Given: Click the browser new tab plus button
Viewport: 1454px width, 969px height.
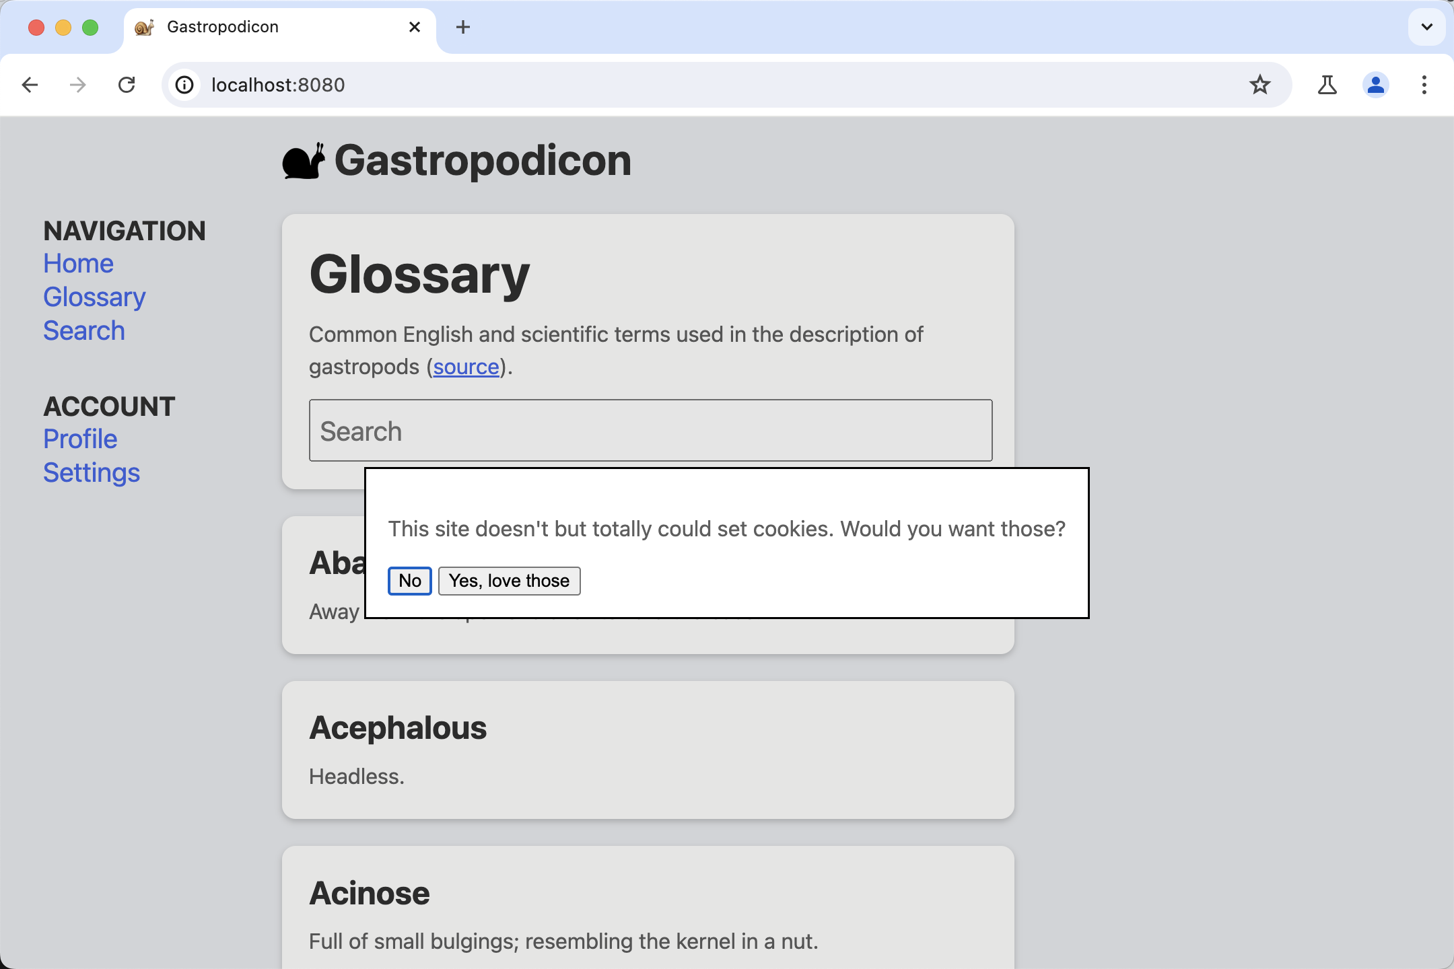Looking at the screenshot, I should (463, 27).
